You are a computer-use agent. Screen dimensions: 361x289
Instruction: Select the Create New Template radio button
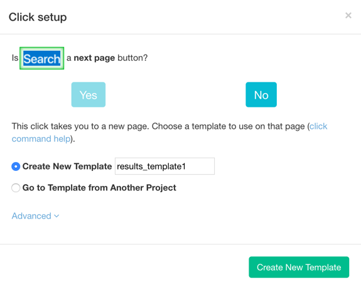point(16,166)
